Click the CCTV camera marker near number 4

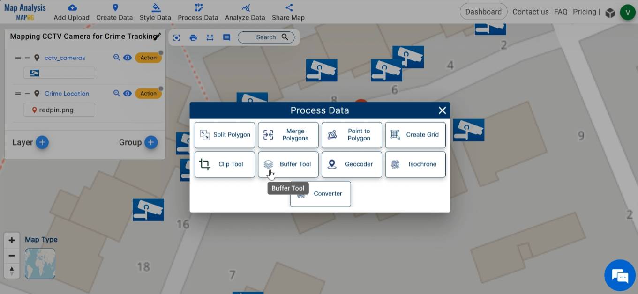pos(408,57)
